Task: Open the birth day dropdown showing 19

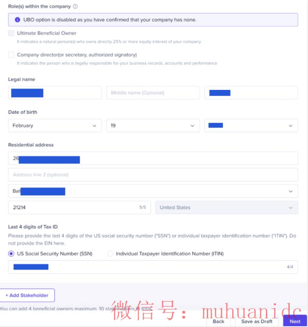Action: [153, 126]
